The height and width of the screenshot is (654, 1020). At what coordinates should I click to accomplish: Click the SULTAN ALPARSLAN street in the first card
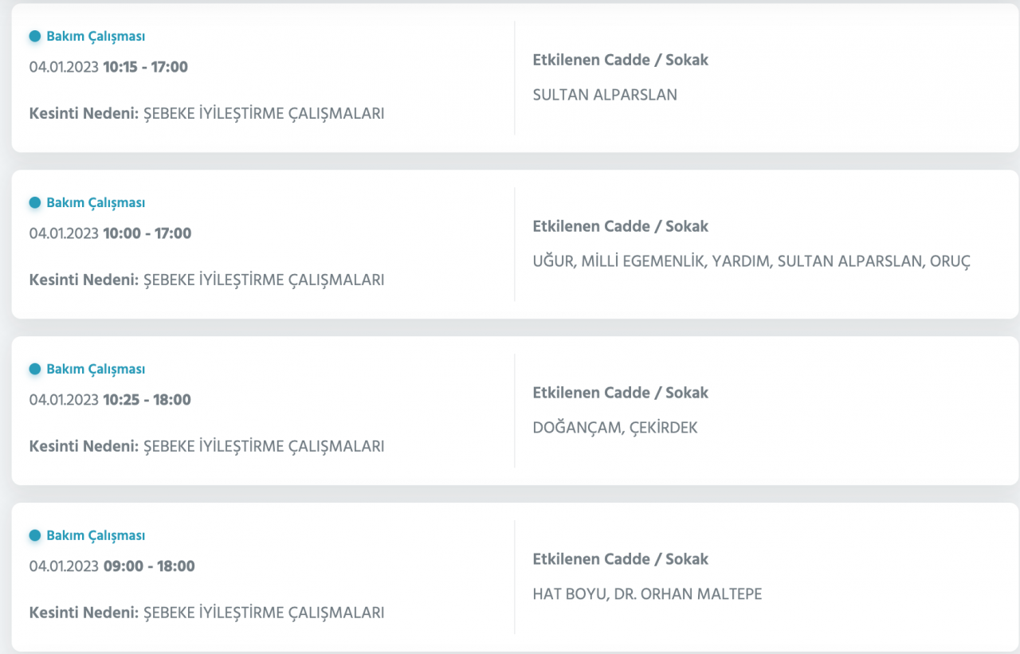point(604,95)
